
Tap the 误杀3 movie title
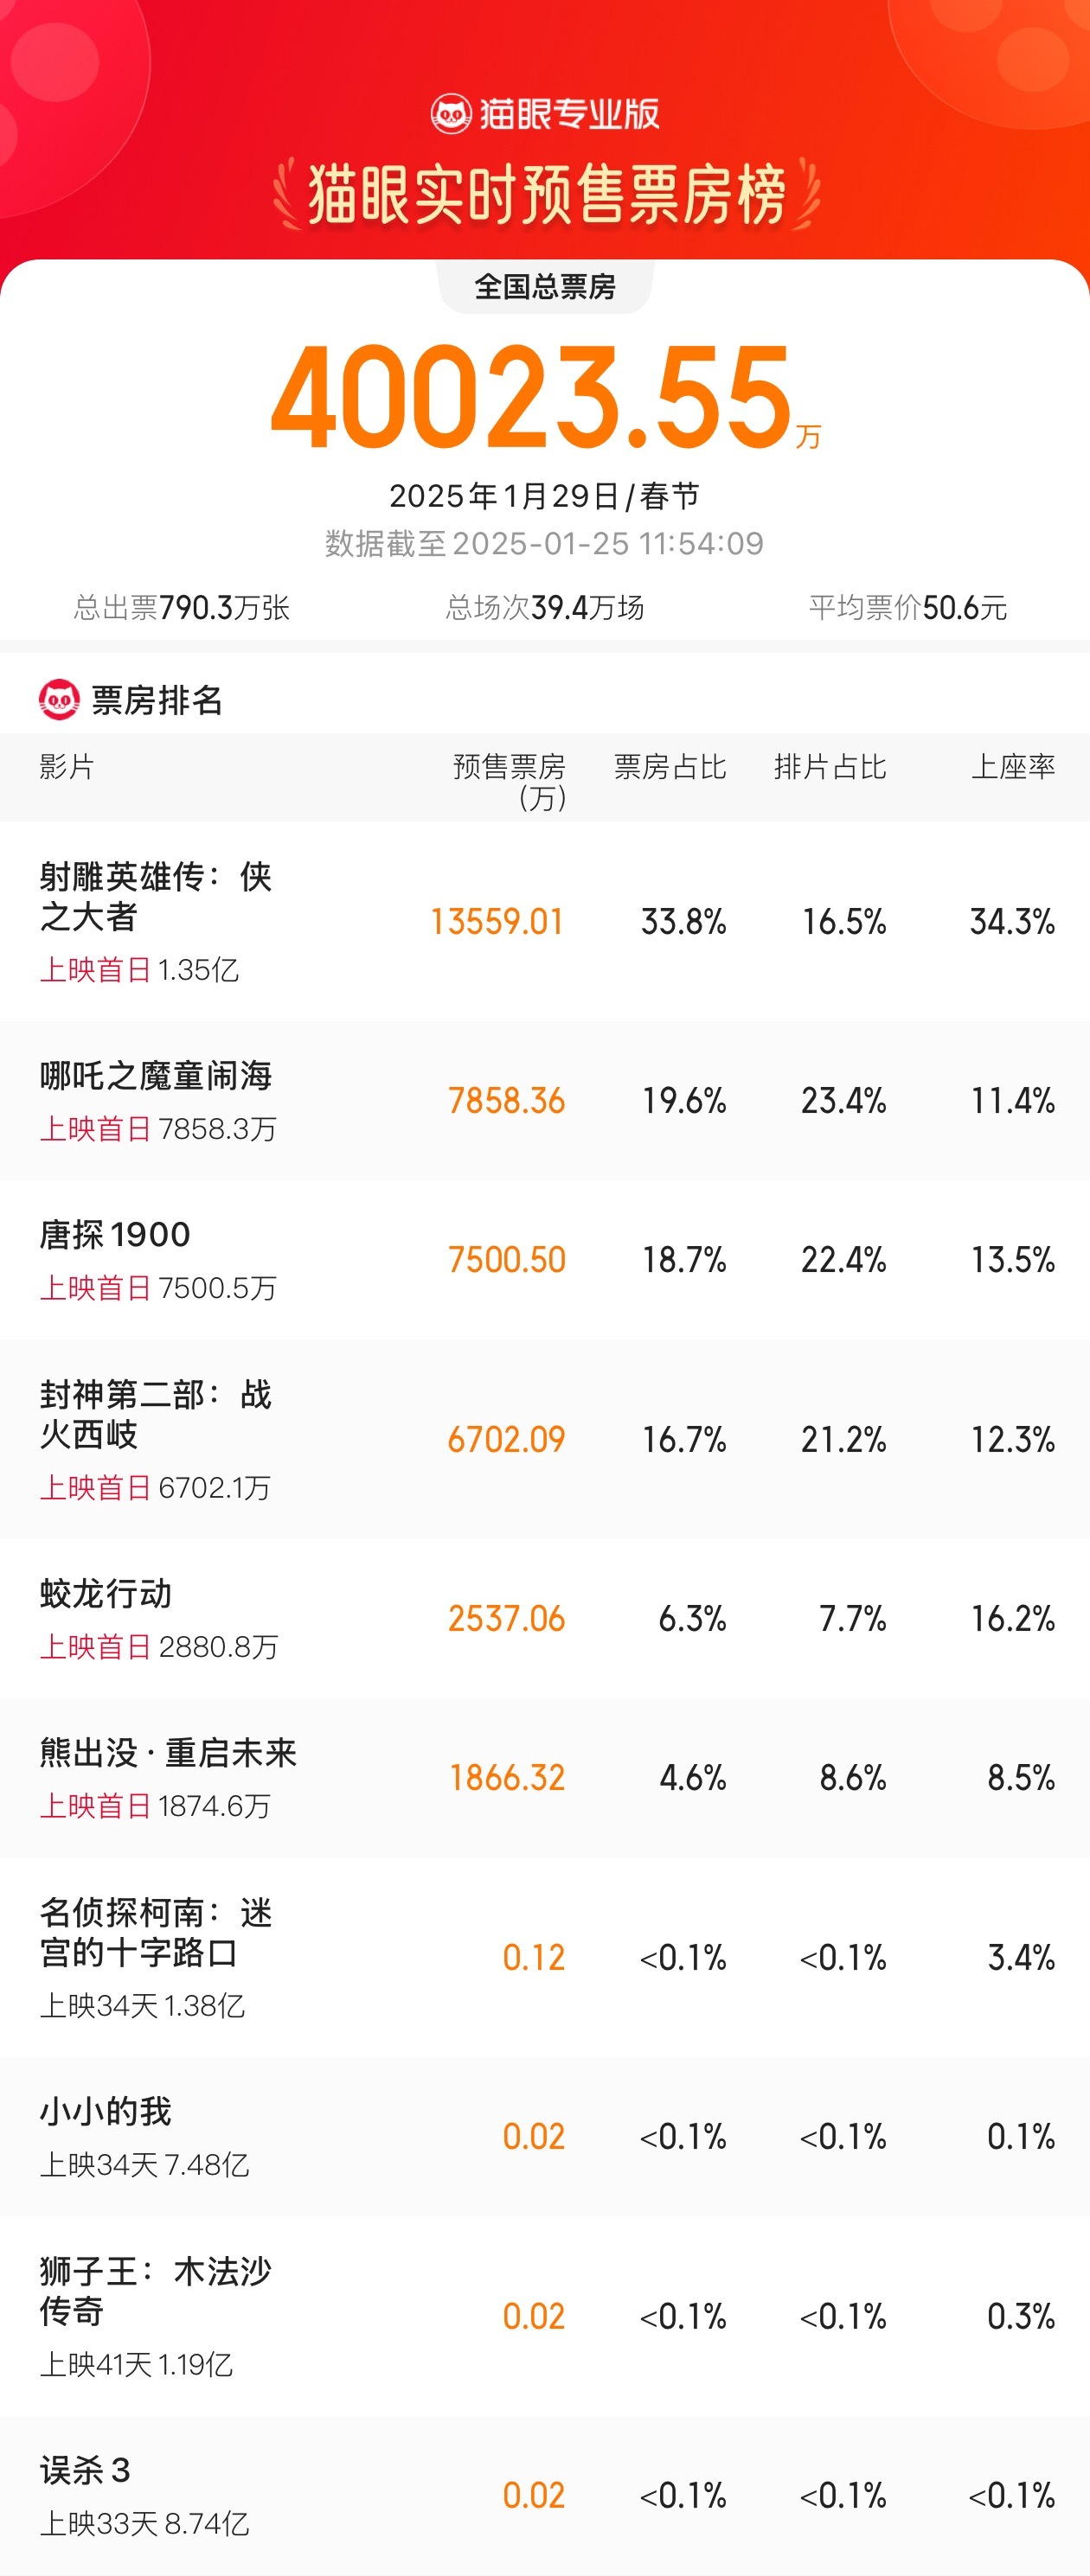click(x=85, y=2471)
